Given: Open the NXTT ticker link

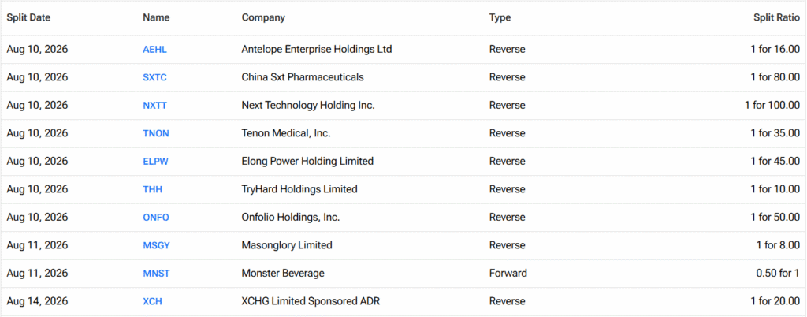Looking at the screenshot, I should point(155,106).
